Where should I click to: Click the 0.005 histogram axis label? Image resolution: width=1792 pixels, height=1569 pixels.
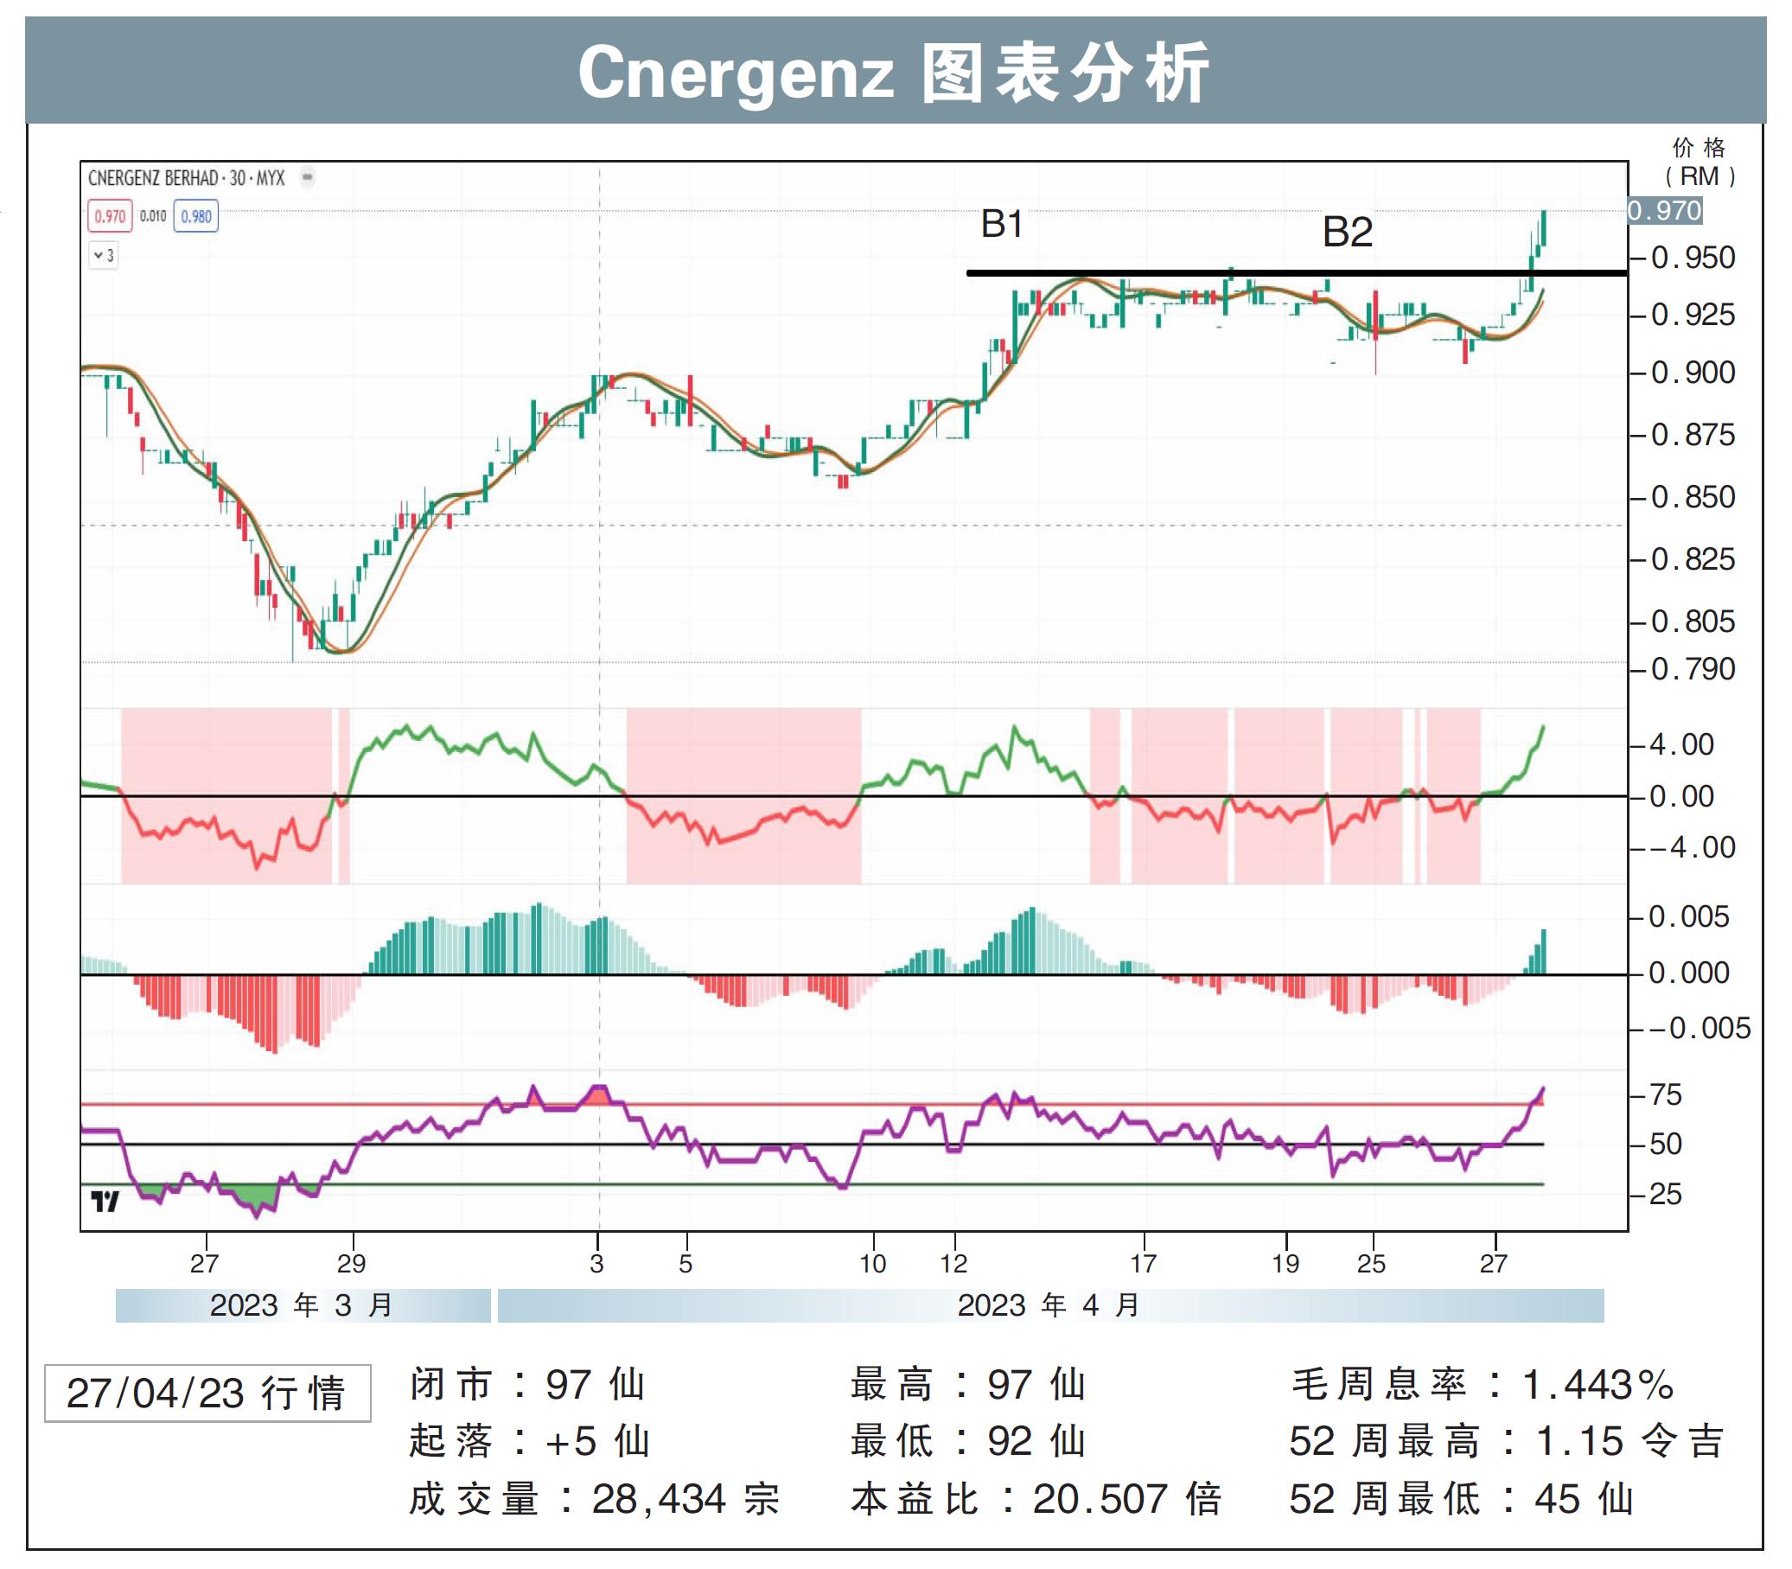(1689, 916)
